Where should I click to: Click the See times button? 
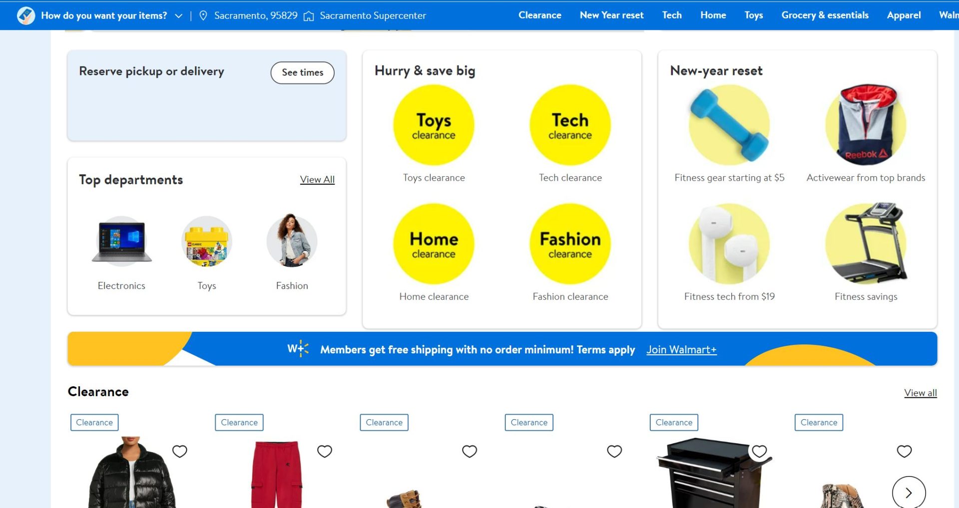click(x=302, y=73)
